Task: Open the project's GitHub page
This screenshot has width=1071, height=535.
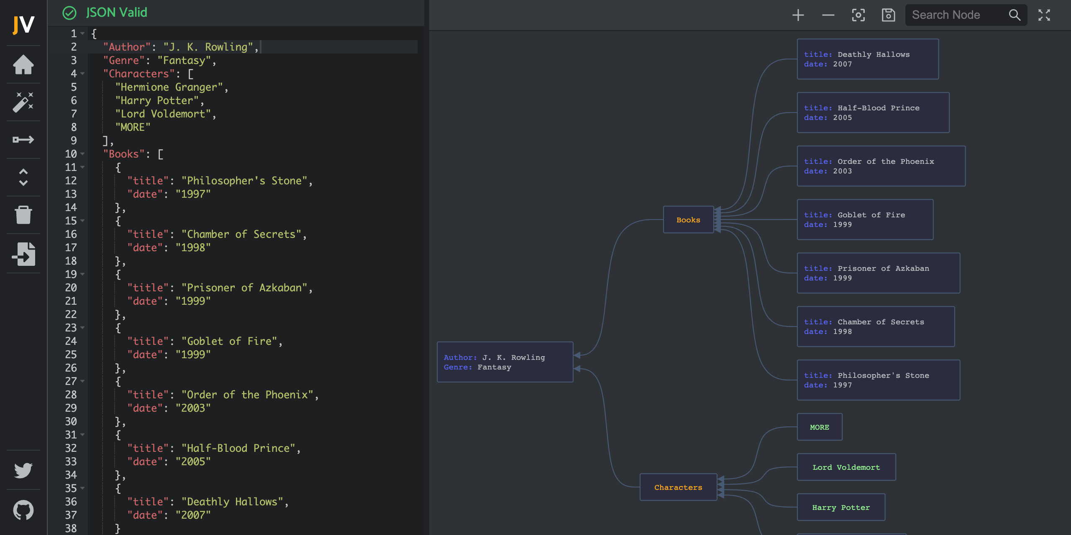Action: [x=23, y=510]
